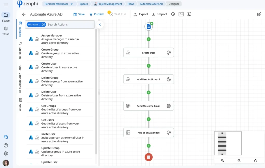The image size is (265, 168).
Task: Reset canvas view with rotate icon
Action: pyautogui.click(x=256, y=160)
